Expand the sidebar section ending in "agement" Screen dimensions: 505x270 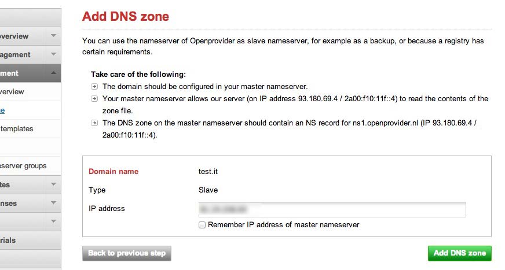coord(53,55)
